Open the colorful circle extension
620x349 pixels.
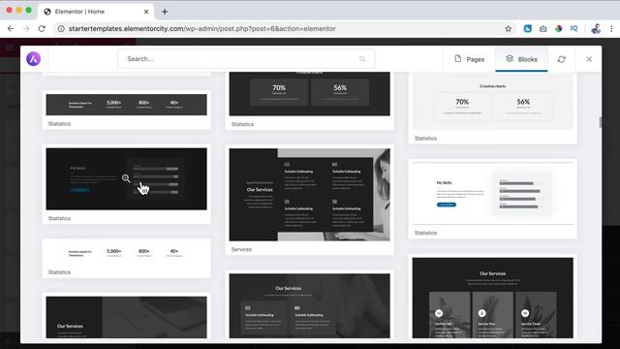(558, 28)
